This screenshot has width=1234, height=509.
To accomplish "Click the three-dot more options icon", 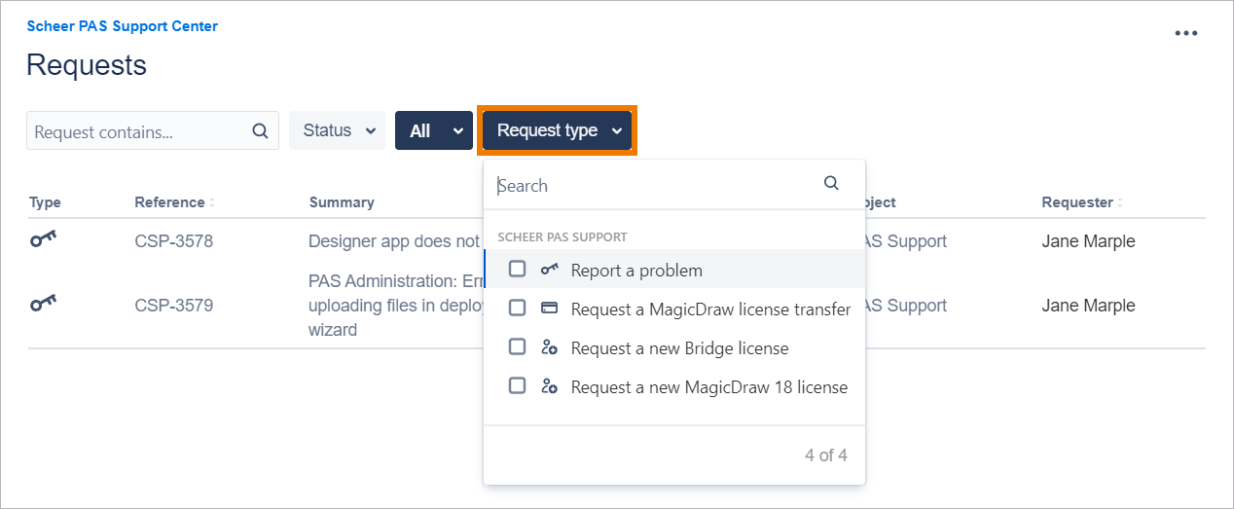I will point(1185,33).
